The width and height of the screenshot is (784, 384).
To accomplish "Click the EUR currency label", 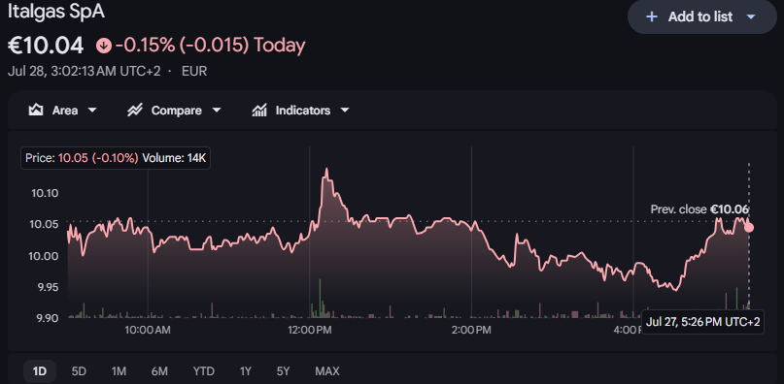I will click(x=194, y=71).
